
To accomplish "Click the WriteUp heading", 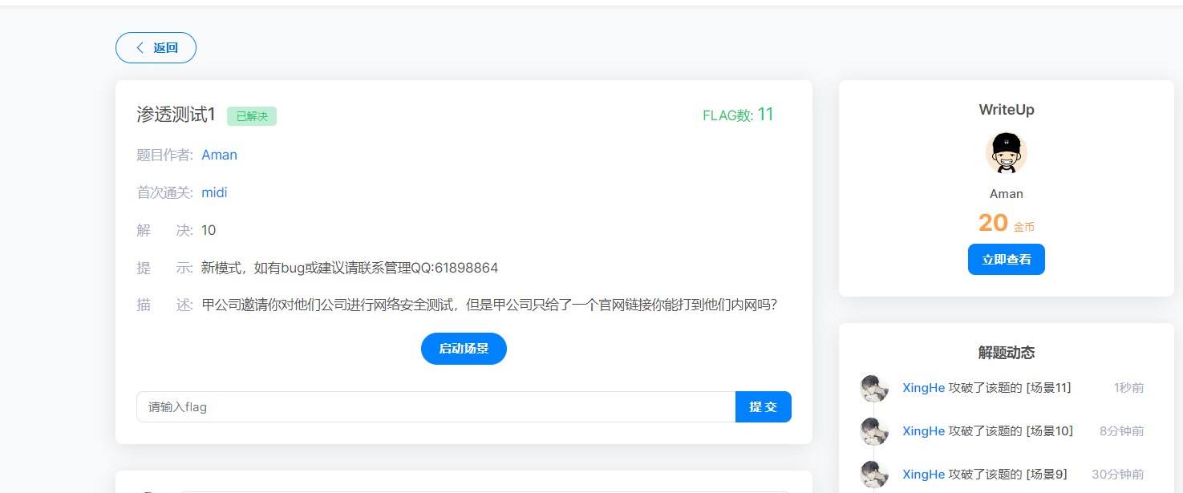I will click(1006, 110).
